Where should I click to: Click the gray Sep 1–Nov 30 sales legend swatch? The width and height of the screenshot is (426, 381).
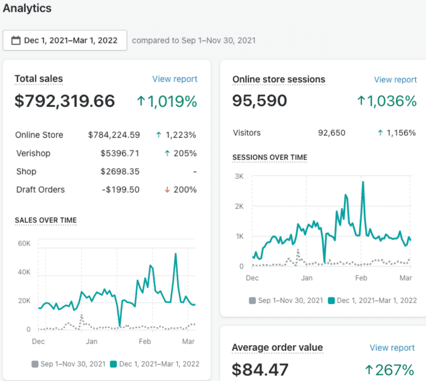coord(35,364)
